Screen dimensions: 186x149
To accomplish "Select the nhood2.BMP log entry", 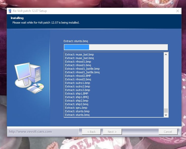I will 78,76.
